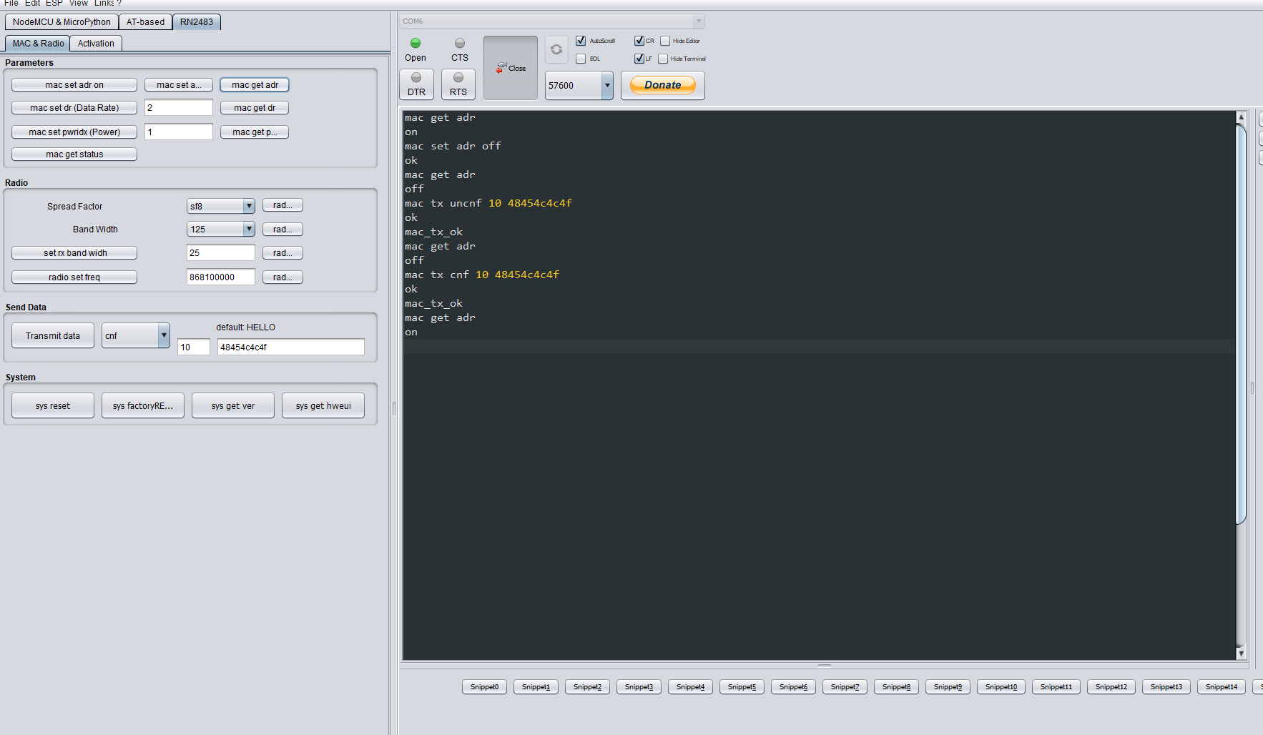
Task: Uncheck the CR checkbox
Action: (639, 41)
